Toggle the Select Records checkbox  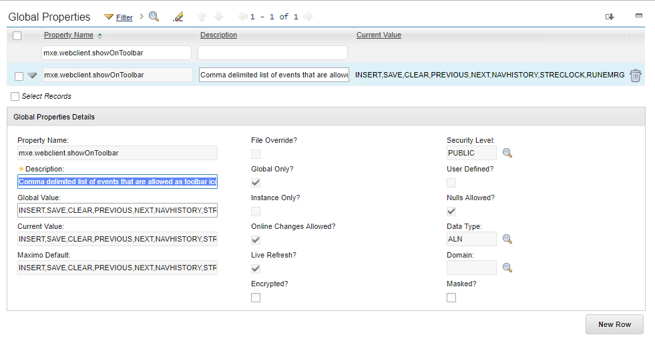click(15, 97)
